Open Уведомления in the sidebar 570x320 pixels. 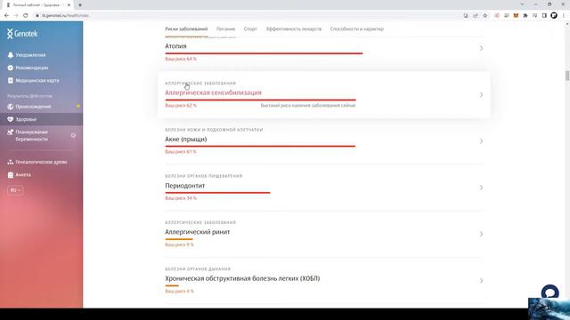click(x=30, y=55)
